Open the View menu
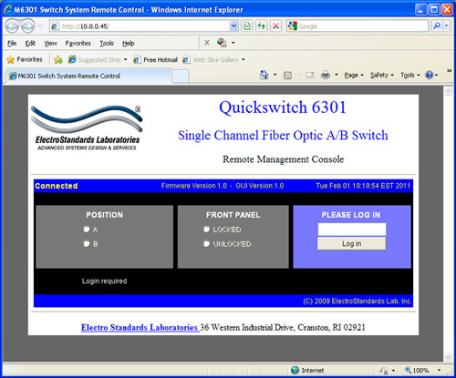 50,43
